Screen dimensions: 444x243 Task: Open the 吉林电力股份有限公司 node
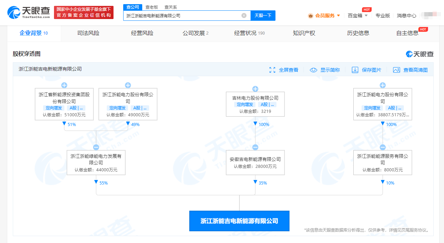pos(255,104)
